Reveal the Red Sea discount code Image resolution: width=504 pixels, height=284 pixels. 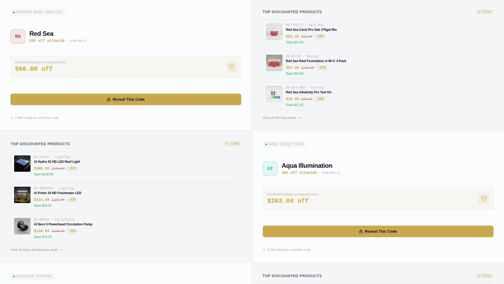[126, 99]
